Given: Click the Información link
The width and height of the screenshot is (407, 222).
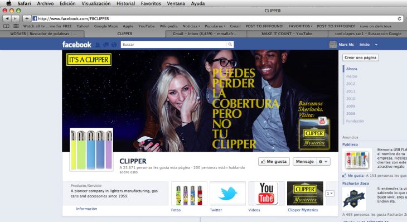Looking at the screenshot, I should pos(86,209).
